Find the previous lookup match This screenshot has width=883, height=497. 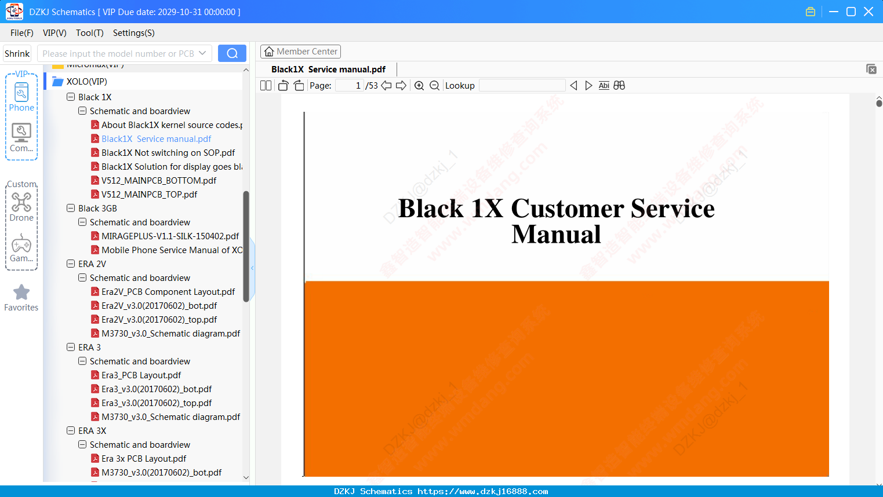pos(573,86)
